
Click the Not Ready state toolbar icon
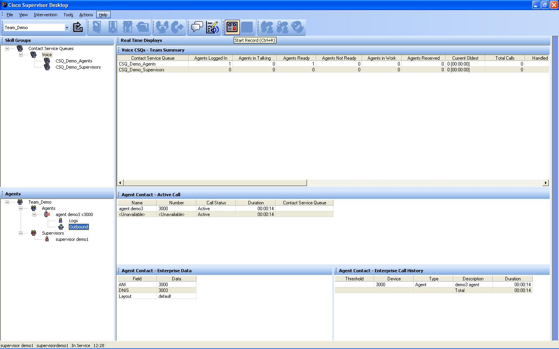128,27
